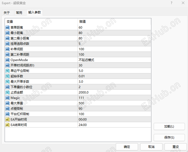
Task: Click the string icon beside EA结束时间
Action: coord(7,125)
